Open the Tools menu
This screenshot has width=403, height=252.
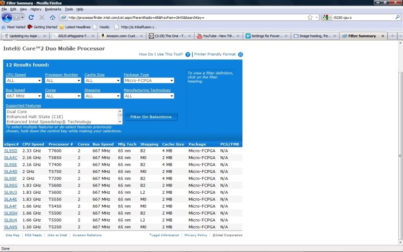coord(68,9)
